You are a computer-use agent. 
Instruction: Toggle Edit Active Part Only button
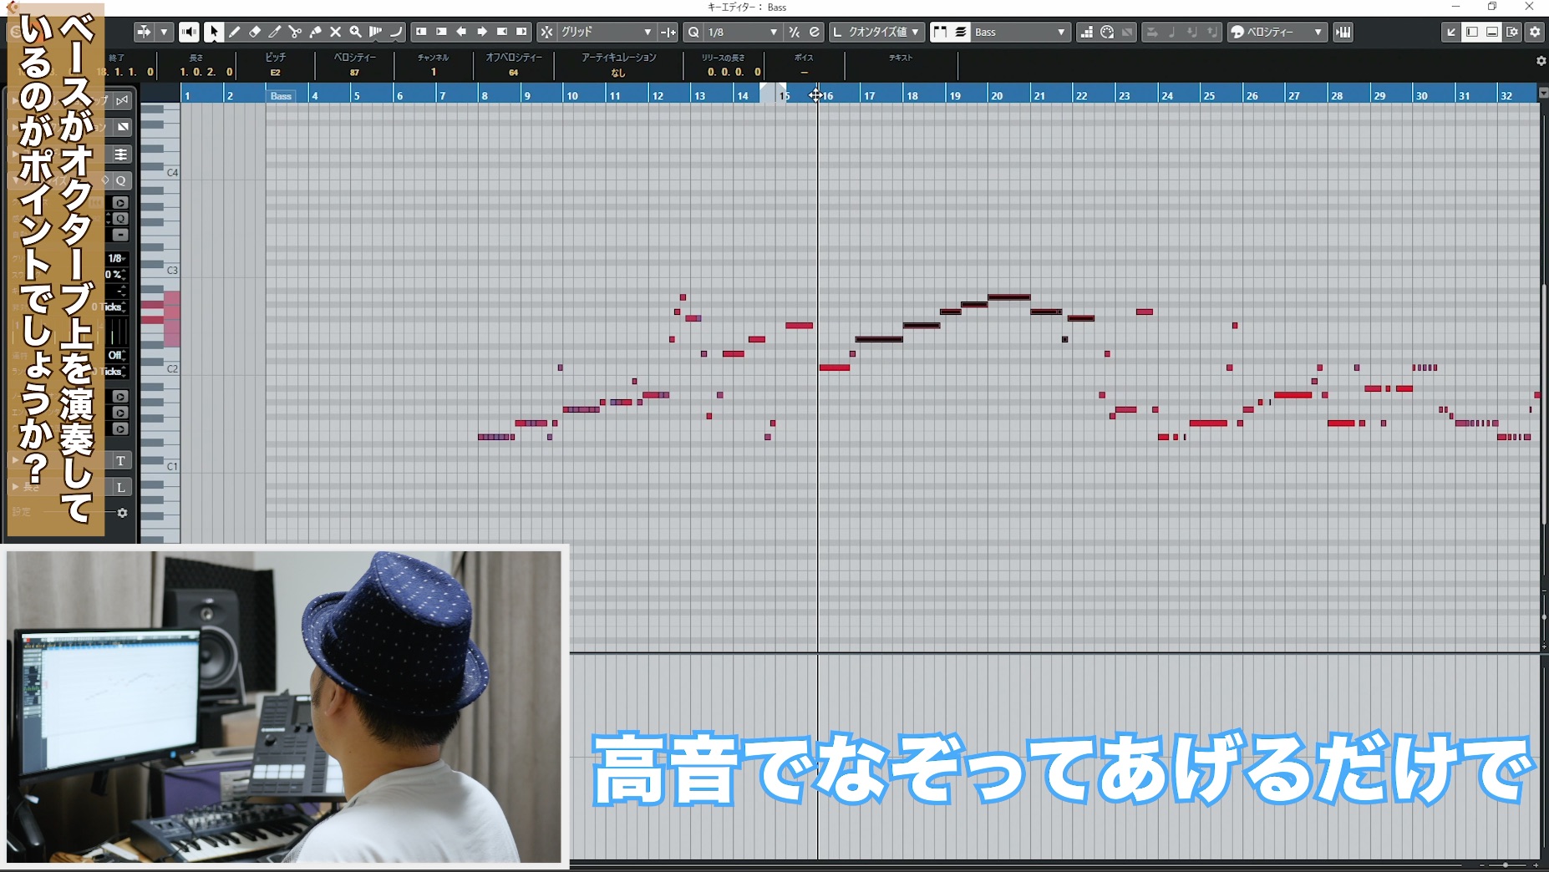pos(961,32)
